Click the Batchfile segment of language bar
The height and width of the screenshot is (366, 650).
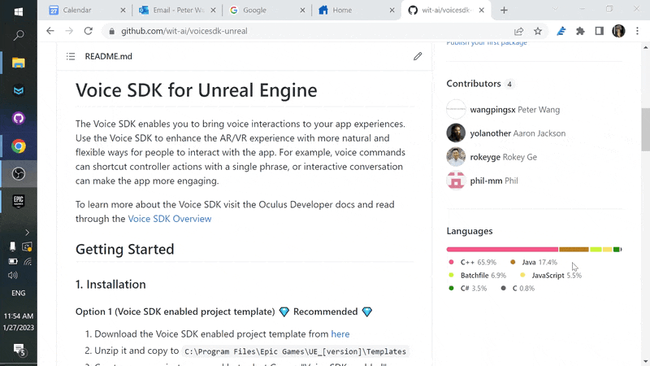click(596, 250)
